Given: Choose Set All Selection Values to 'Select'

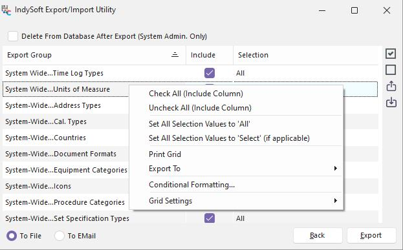Looking at the screenshot, I should [236, 138].
